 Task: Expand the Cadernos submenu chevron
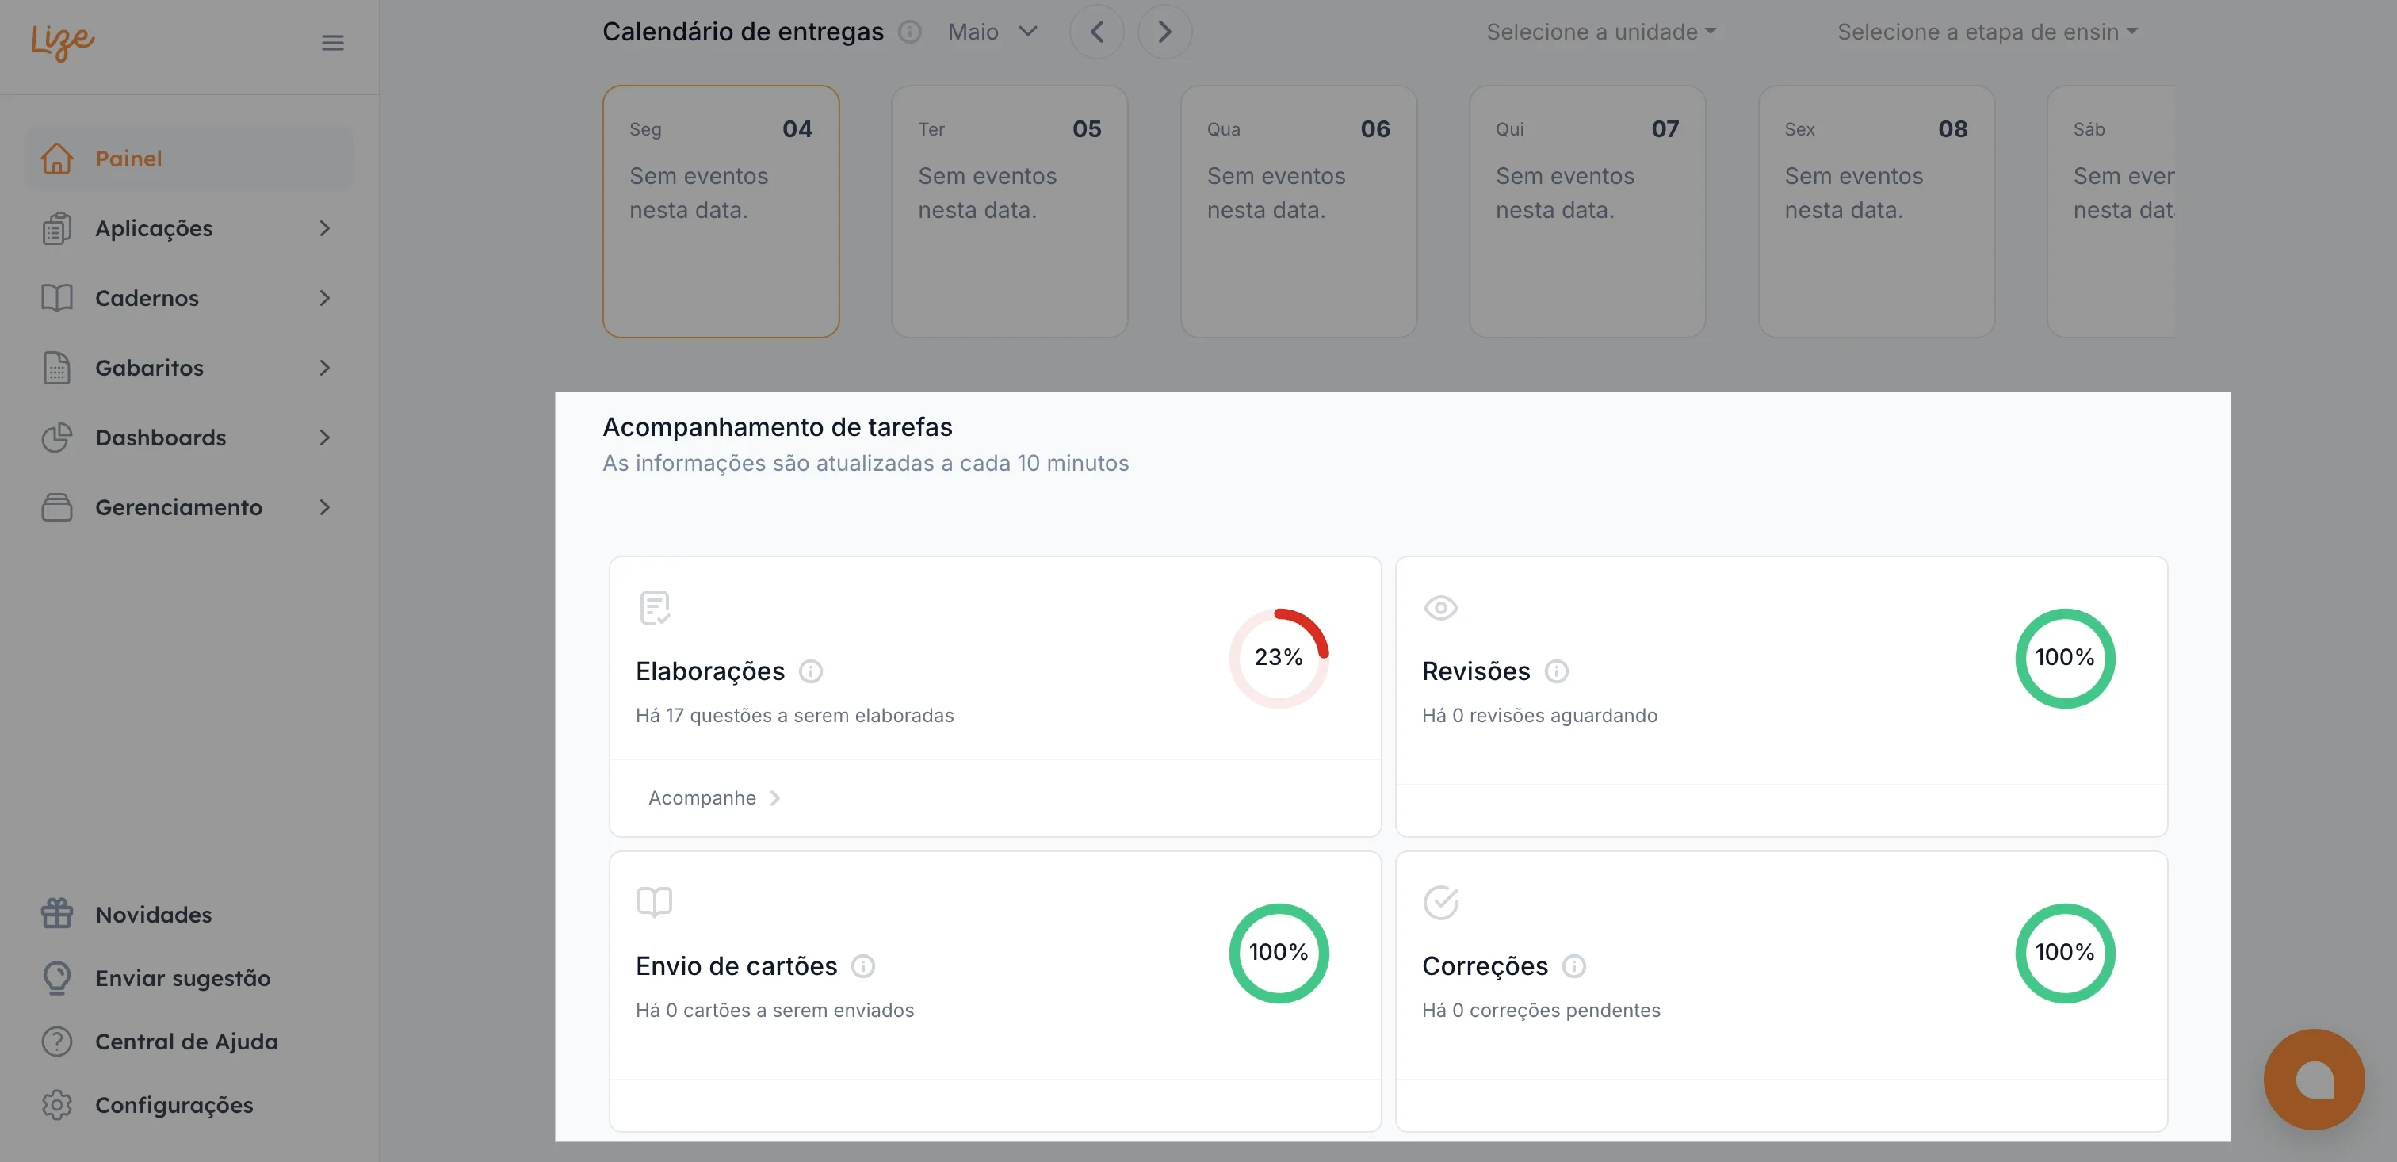(x=325, y=298)
